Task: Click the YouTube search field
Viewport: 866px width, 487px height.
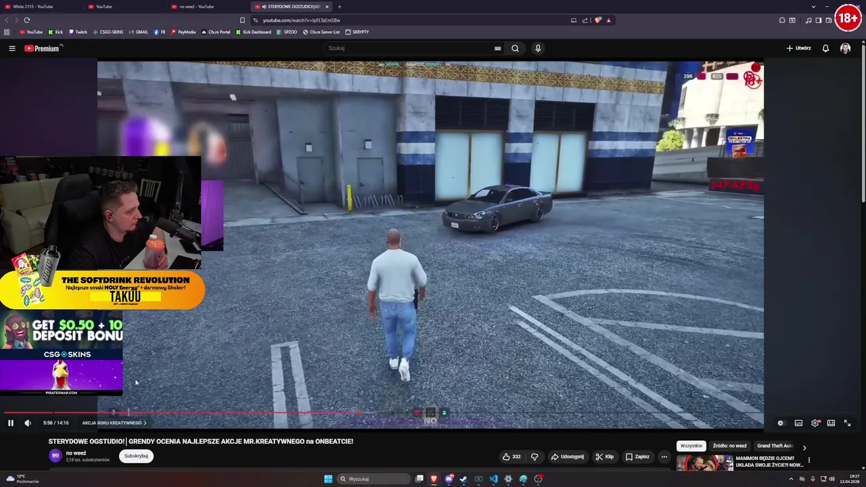Action: pos(409,48)
